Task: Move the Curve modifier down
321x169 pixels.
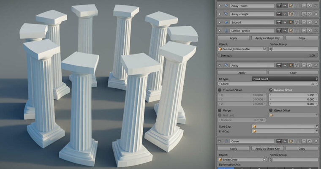Action: tap(309, 141)
